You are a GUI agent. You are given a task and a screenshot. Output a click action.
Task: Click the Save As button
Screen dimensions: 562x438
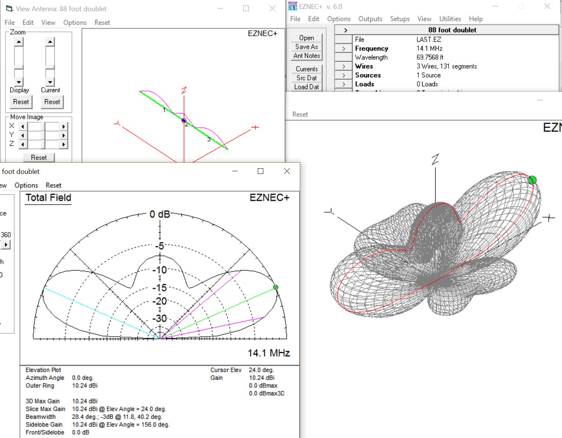[x=306, y=46]
